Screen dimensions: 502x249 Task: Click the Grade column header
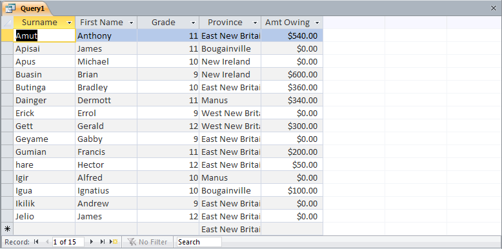coord(168,23)
